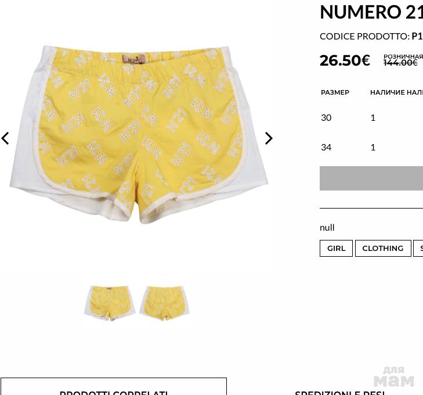
Task: Click the РАЗМЕР column header
Action: click(335, 92)
